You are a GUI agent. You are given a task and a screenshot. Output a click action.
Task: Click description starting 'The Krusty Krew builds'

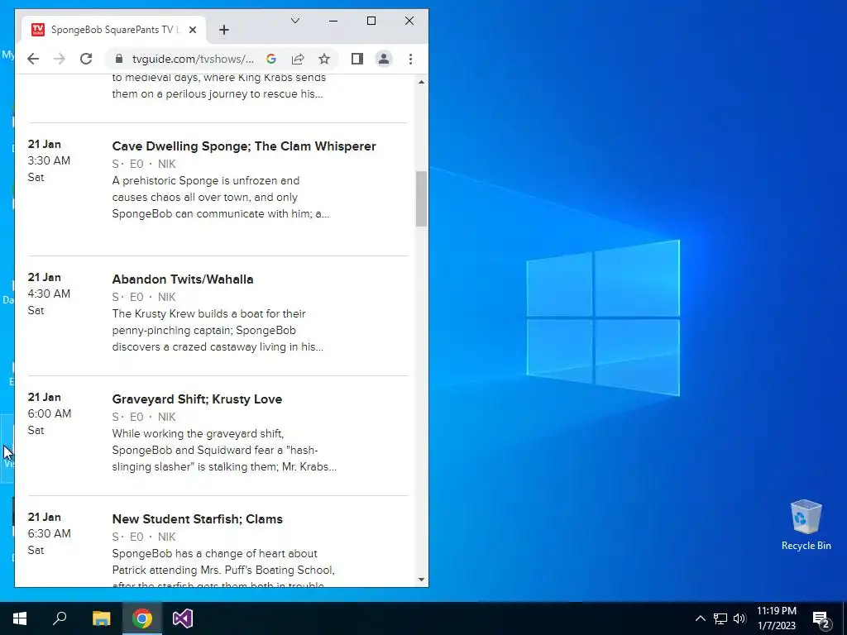tap(218, 330)
